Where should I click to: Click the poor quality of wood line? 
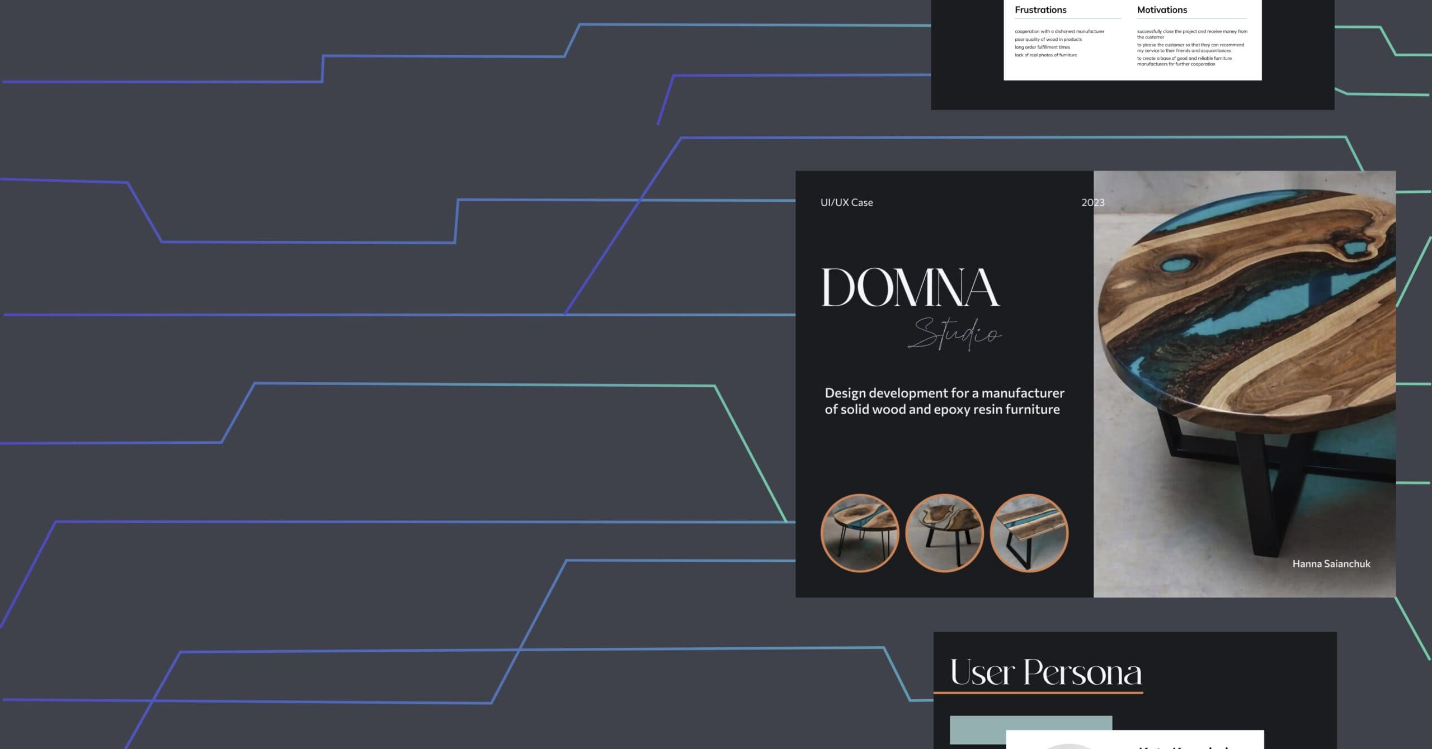pos(1048,39)
